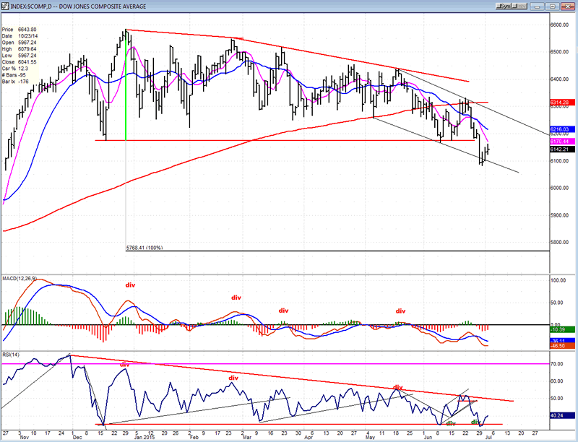Click the green MACD histogram value tag
The width and height of the screenshot is (578, 442).
[562, 329]
